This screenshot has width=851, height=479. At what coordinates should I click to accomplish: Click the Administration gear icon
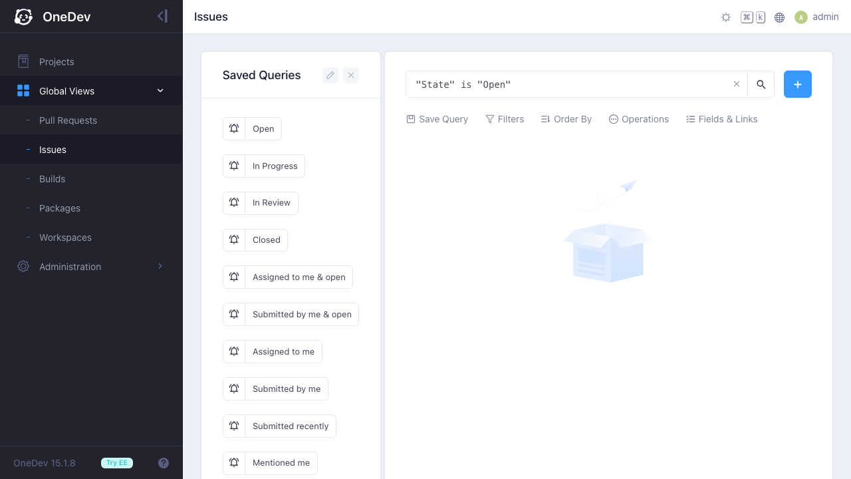23,266
